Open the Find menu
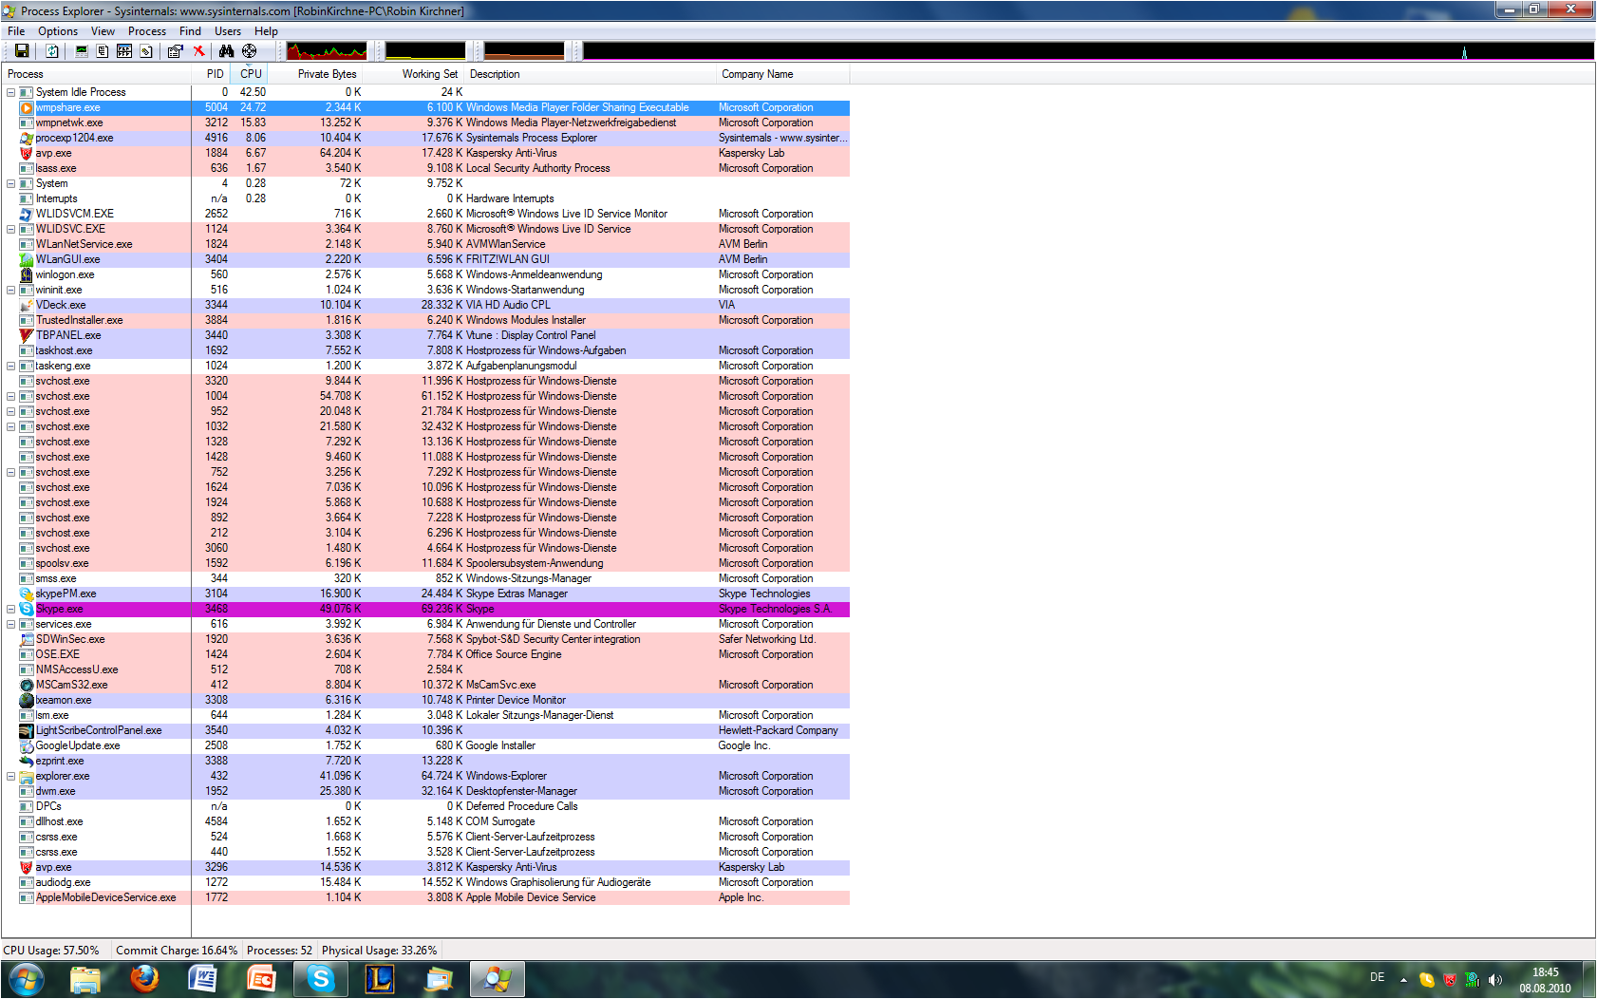The height and width of the screenshot is (999, 1597). [190, 31]
